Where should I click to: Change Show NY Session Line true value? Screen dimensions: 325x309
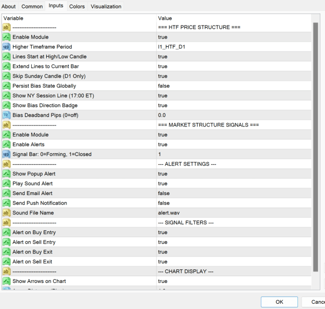[x=234, y=96]
